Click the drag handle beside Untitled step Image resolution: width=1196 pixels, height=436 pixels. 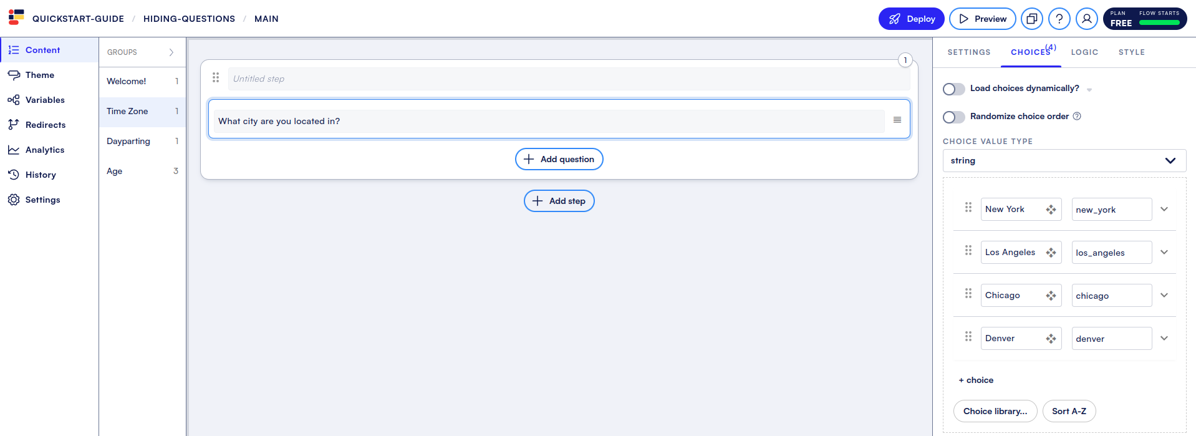216,77
